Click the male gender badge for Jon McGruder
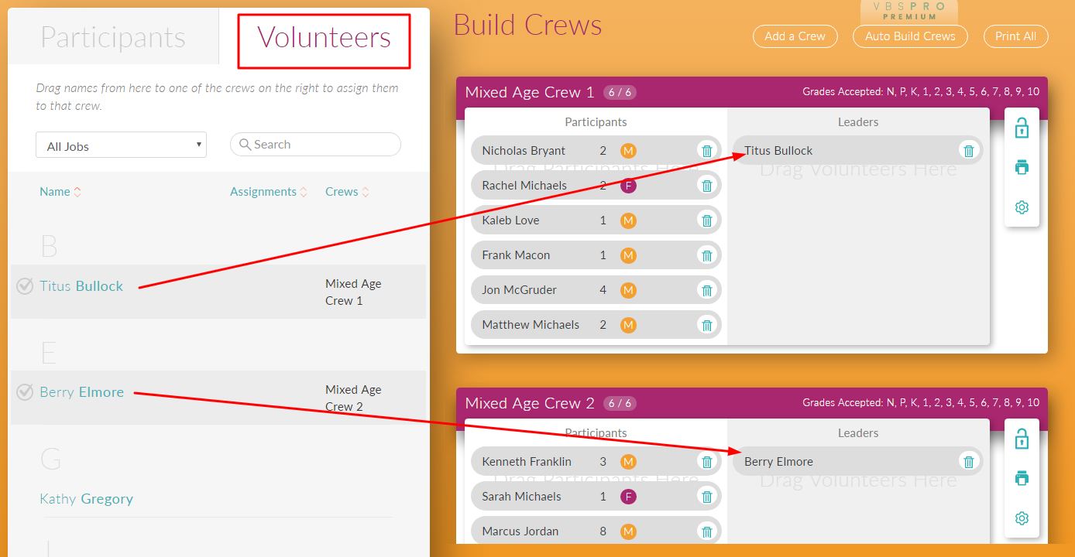The width and height of the screenshot is (1075, 557). coord(628,290)
